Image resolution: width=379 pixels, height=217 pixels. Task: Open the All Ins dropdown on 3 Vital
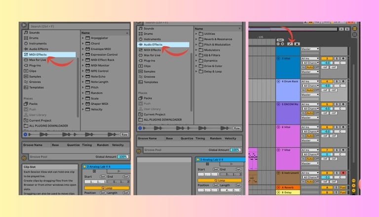tap(310, 58)
